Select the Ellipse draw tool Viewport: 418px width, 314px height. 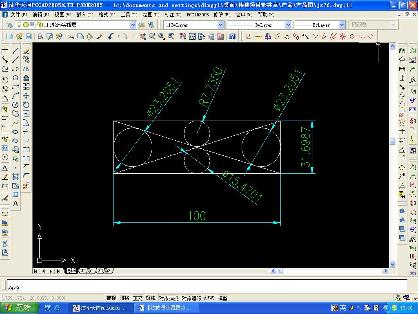pos(16,132)
